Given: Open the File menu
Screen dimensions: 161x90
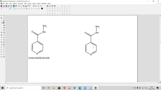Looking at the screenshot, I should click(x=4, y=3).
